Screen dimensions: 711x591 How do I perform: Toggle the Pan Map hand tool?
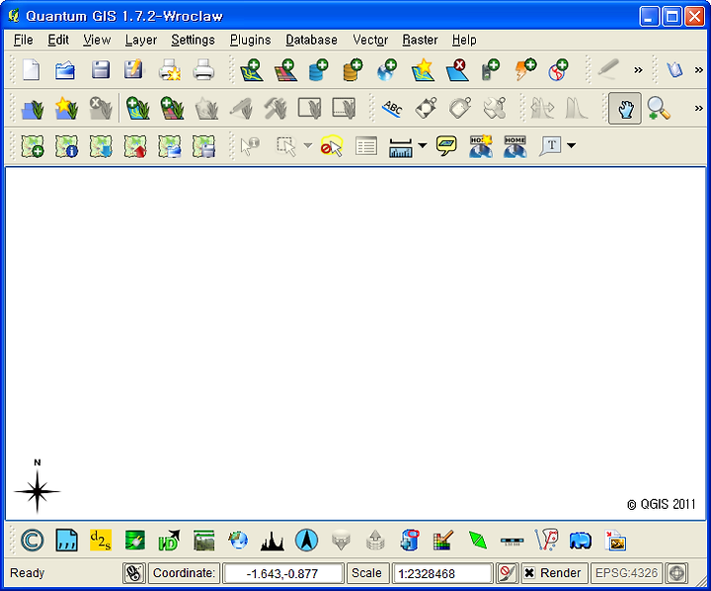pos(625,109)
